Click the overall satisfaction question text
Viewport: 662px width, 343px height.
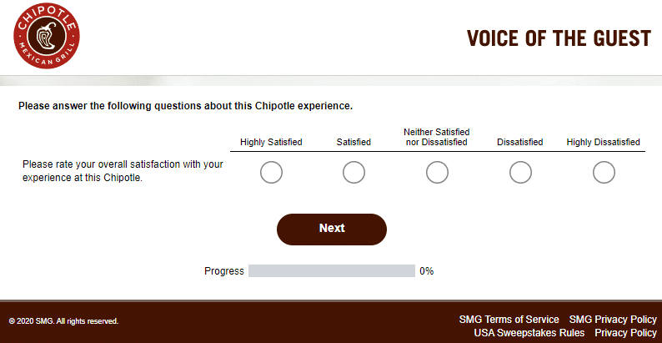click(x=123, y=171)
